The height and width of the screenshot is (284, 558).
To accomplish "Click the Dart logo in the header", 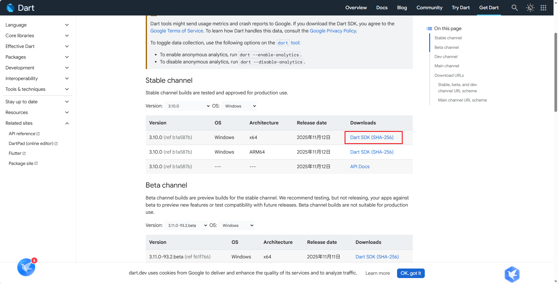I will (20, 8).
